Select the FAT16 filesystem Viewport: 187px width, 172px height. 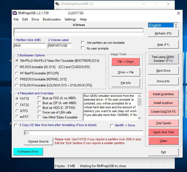(17, 98)
